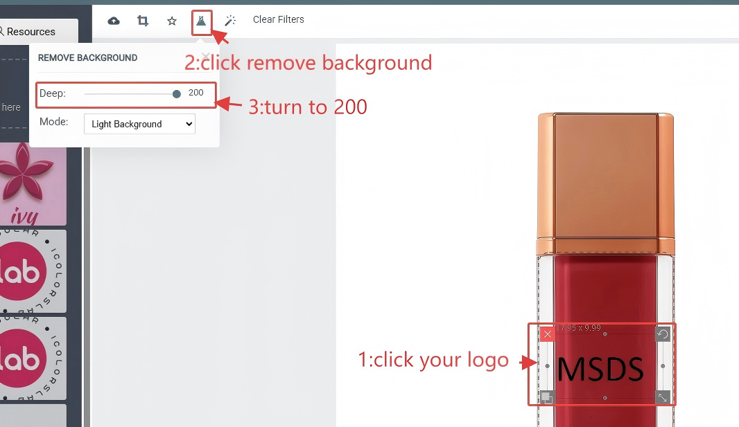The image size is (739, 427).
Task: Click Clear Filters
Action: tap(278, 19)
